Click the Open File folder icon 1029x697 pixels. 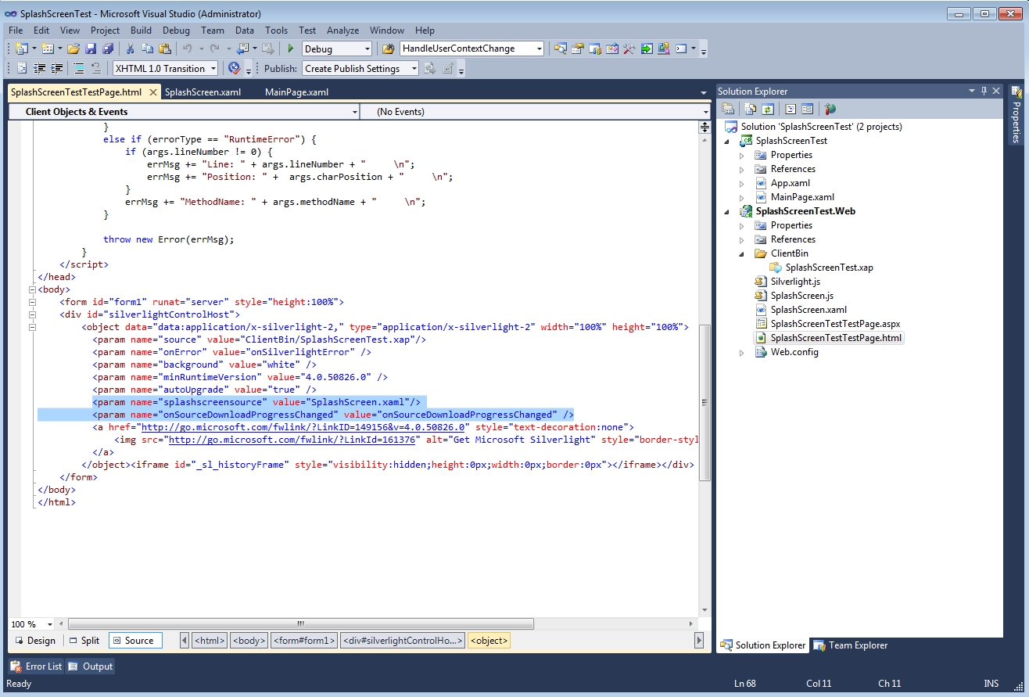[x=73, y=49]
